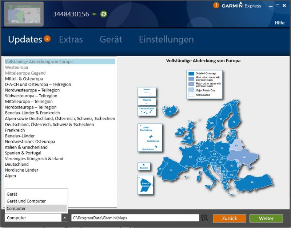Click the Zurück button
291x228 pixels.
coord(230,218)
